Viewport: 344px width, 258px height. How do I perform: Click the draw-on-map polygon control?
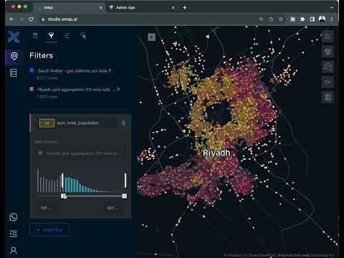[328, 67]
